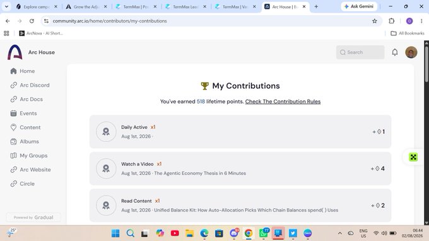Viewport: 429px width, 241px height.
Task: Open taskbar clock and date
Action: point(412,233)
